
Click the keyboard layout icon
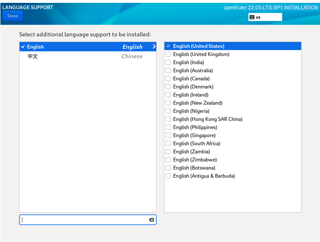pyautogui.click(x=252, y=17)
